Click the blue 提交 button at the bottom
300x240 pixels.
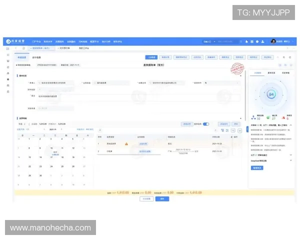click(161, 198)
